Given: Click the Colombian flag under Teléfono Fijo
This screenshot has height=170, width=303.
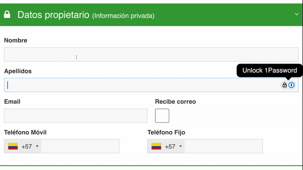Looking at the screenshot, I should tap(156, 146).
